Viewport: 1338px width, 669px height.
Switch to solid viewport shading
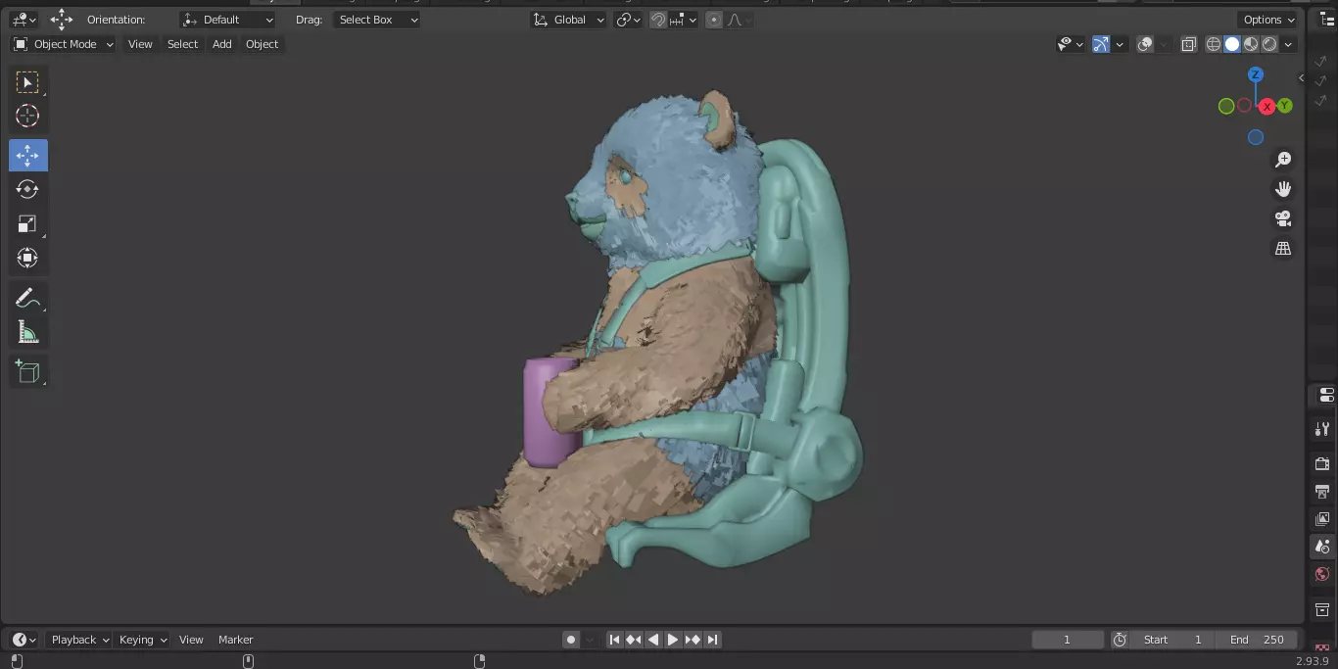(x=1232, y=44)
